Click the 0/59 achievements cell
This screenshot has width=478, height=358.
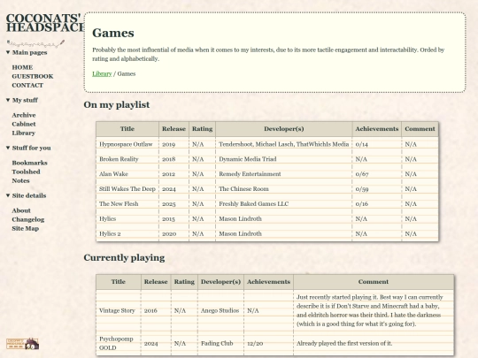(x=377, y=189)
